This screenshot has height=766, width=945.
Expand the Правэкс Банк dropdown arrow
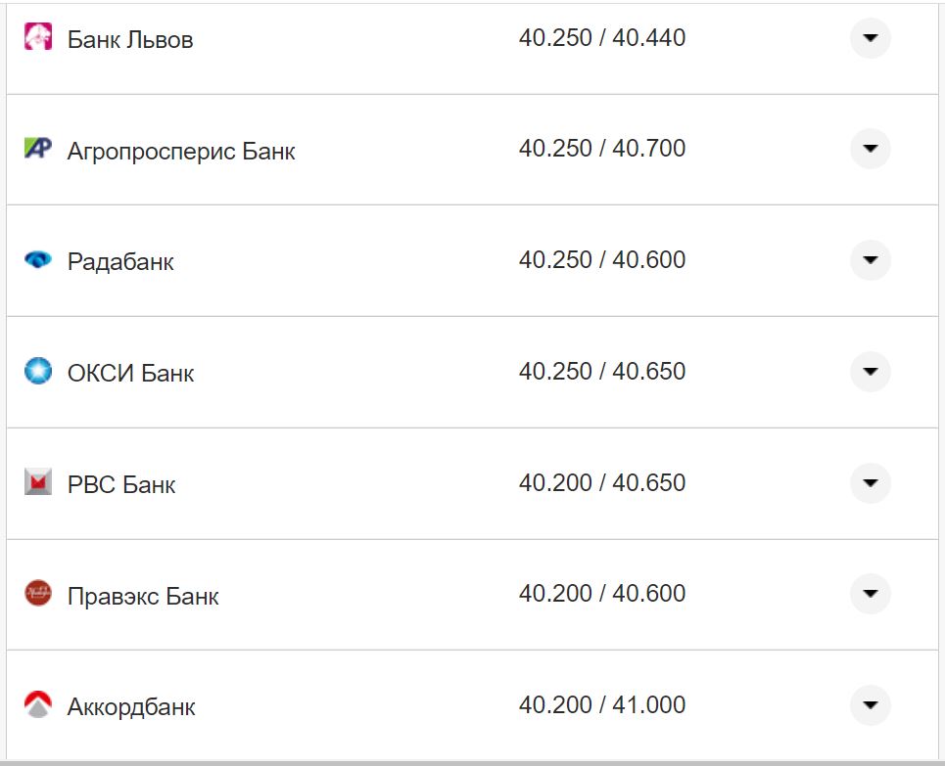coord(870,594)
